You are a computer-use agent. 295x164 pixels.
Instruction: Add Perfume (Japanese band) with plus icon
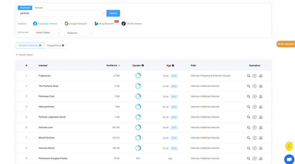255,117
